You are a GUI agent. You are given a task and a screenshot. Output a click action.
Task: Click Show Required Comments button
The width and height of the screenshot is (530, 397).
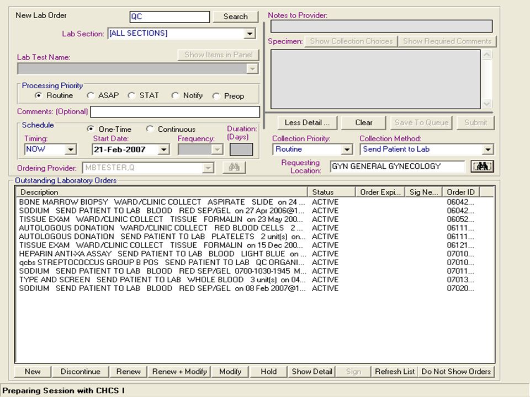pos(447,41)
